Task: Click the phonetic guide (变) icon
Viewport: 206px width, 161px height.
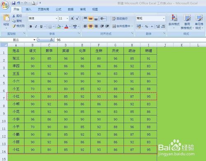Action: (x=75, y=26)
